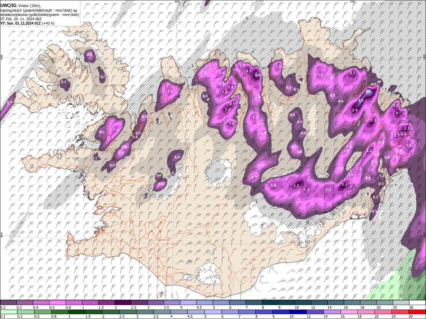426x319 pixels.
Task: Click the 'UWC/IG' title text
Action: tap(8, 5)
